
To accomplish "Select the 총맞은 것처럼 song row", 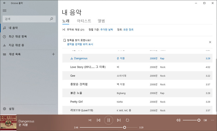I will coord(137,84).
